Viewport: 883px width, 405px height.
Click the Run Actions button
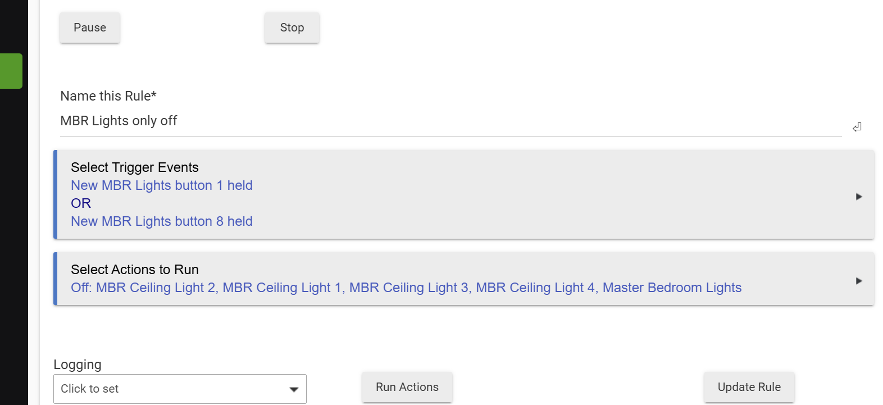[x=407, y=387]
